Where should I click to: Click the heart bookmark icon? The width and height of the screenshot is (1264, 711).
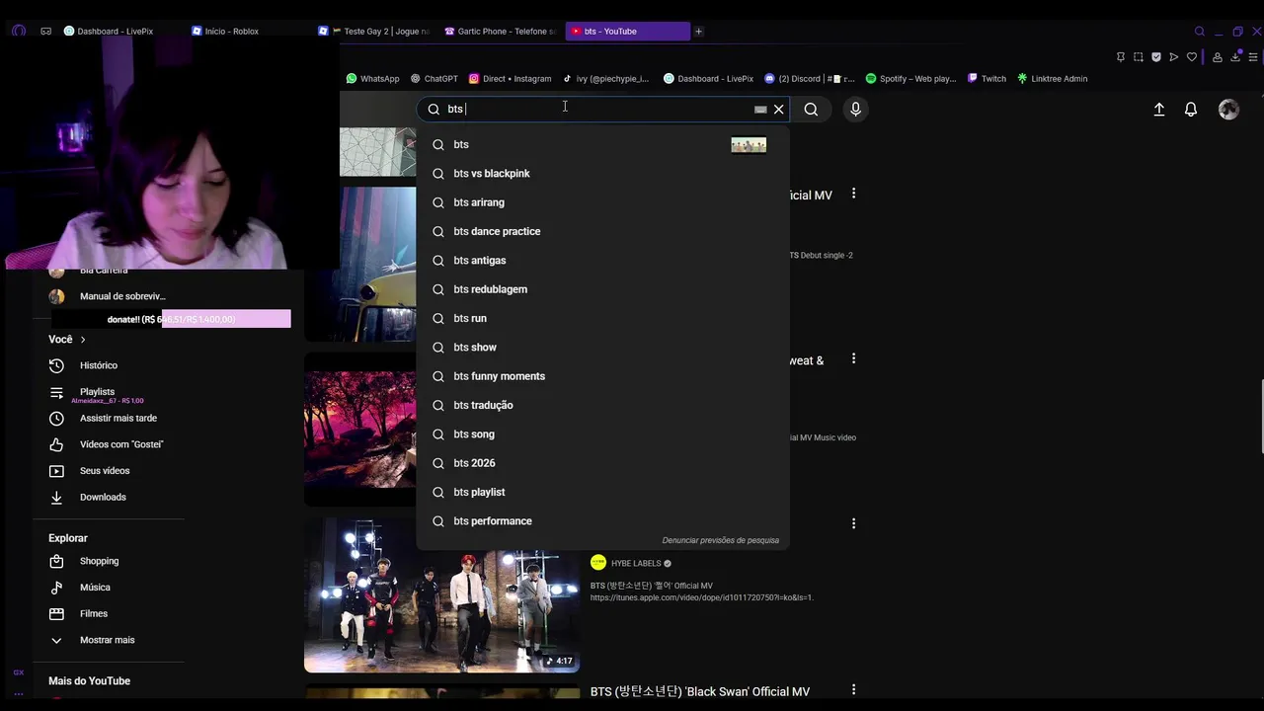click(1191, 56)
